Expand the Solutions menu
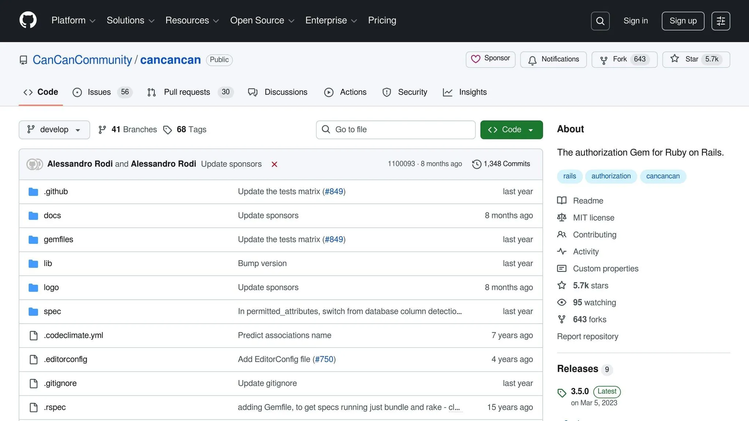Screen dimensions: 749x421 (131, 20)
